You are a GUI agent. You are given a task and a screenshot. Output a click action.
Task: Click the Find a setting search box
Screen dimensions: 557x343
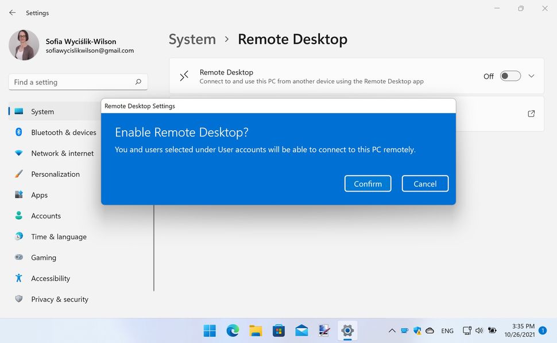[x=78, y=82]
